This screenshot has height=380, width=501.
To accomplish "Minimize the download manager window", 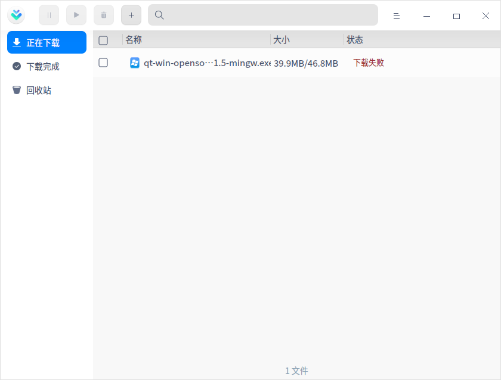I will point(426,16).
